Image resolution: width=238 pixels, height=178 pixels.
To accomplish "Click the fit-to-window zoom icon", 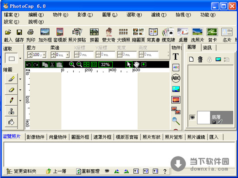I will (x=86, y=64).
